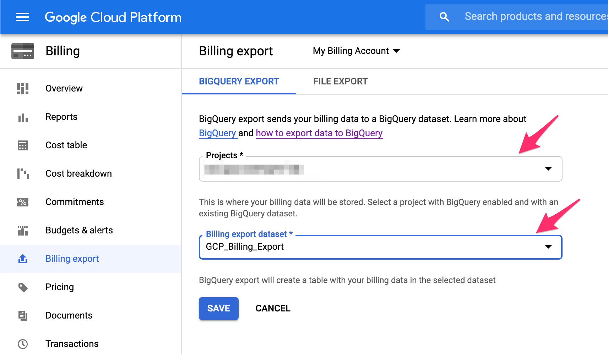Switch to the File Export tab

tap(340, 81)
